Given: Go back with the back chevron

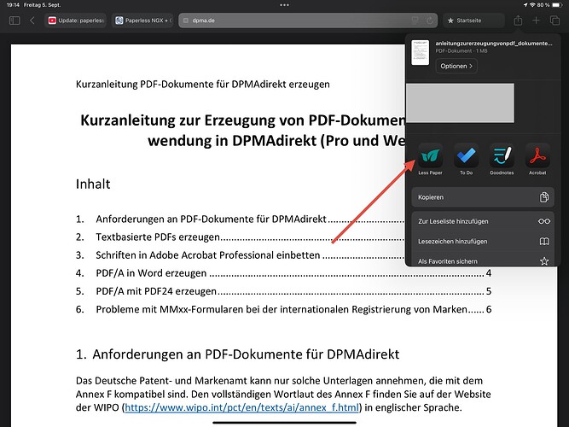Looking at the screenshot, I should [x=32, y=20].
